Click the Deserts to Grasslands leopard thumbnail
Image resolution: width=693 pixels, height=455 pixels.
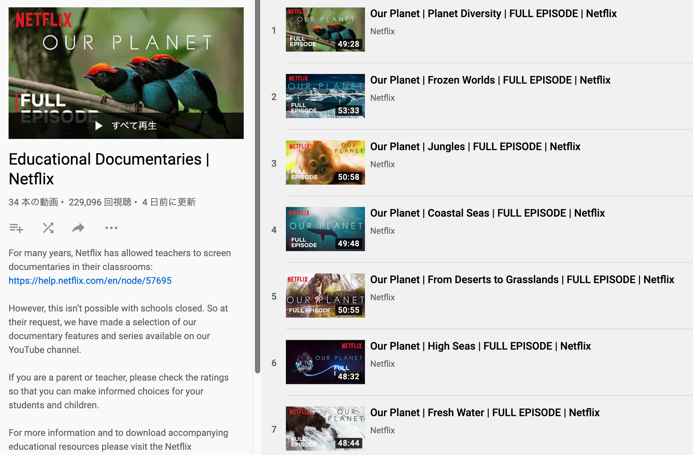pos(325,296)
